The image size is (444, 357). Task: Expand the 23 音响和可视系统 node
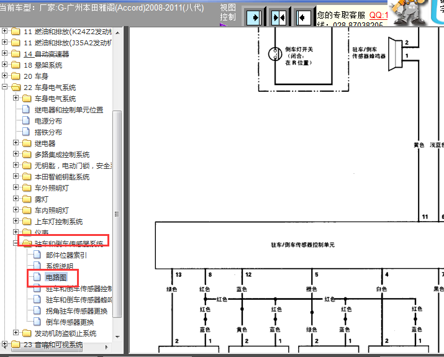point(4,344)
